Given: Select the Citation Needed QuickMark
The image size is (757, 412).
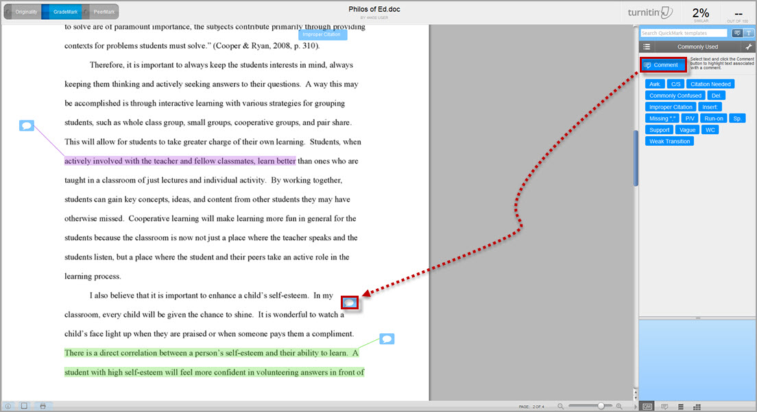Looking at the screenshot, I should tap(710, 84).
